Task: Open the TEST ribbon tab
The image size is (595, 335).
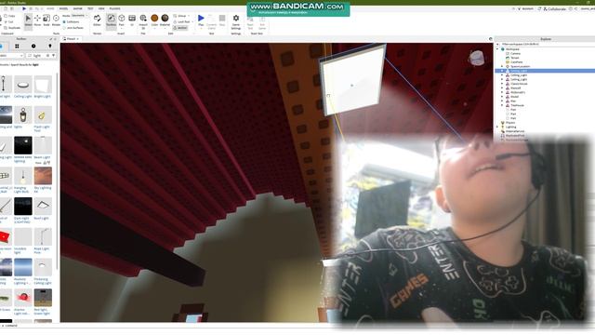Action: tap(90, 8)
